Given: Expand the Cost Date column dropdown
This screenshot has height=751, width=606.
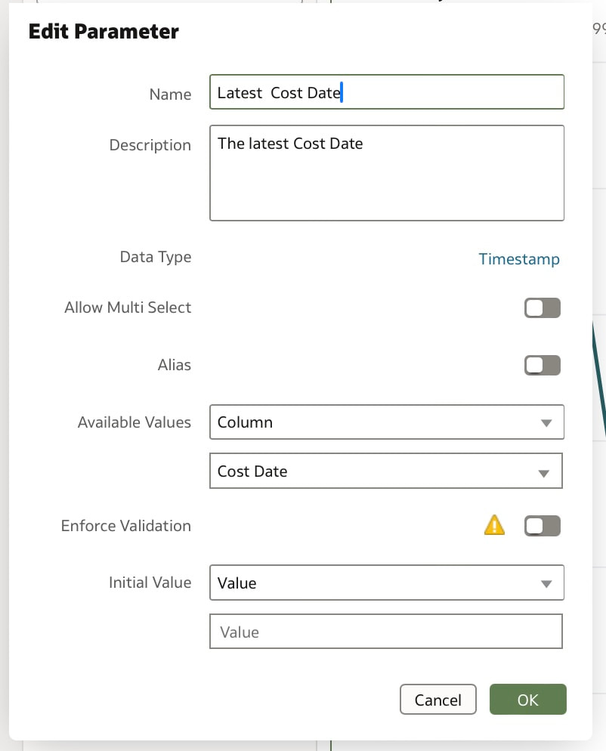Looking at the screenshot, I should tap(386, 471).
